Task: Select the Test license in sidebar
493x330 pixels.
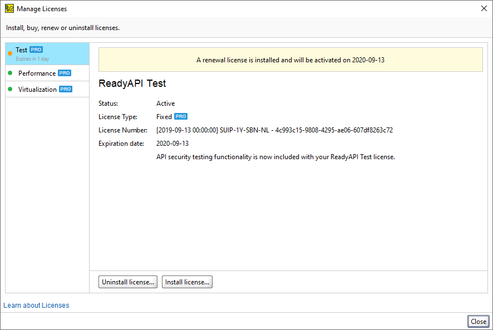Action: [x=47, y=54]
